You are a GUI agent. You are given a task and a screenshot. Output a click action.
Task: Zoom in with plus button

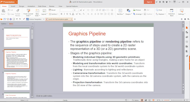point(184,100)
